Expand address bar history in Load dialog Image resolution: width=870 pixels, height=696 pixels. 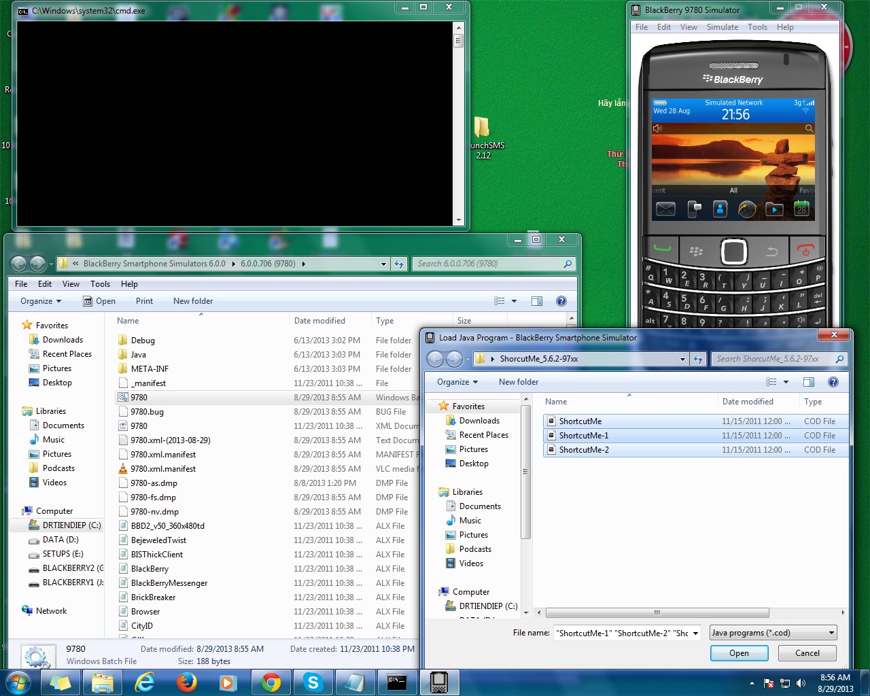click(682, 359)
